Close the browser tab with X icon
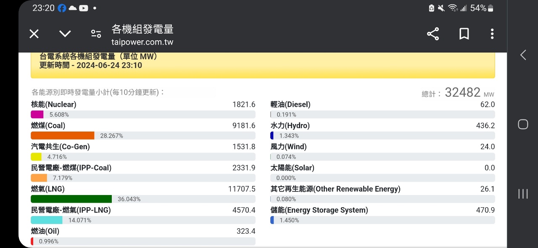The height and width of the screenshot is (248, 538). coord(34,34)
